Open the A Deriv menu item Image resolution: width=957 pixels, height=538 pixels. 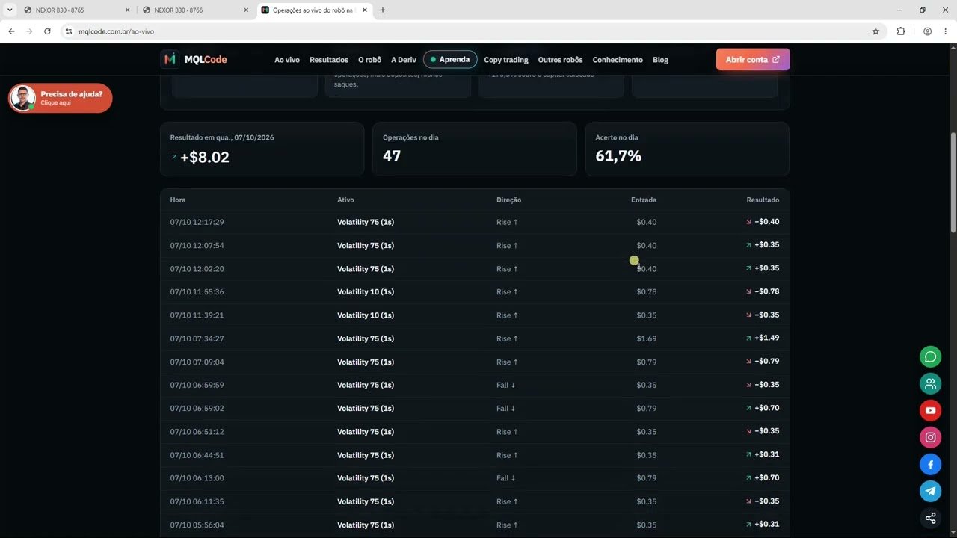[x=404, y=60]
